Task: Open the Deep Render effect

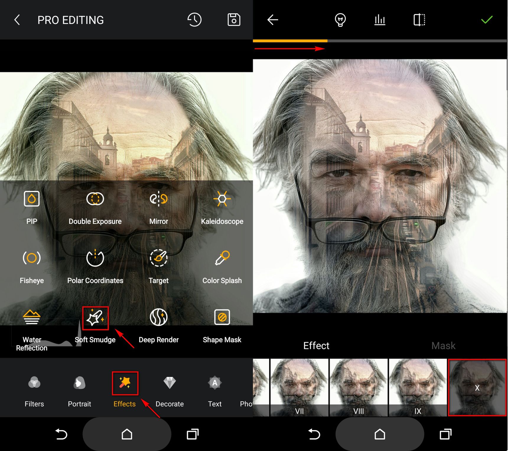Action: 159,317
